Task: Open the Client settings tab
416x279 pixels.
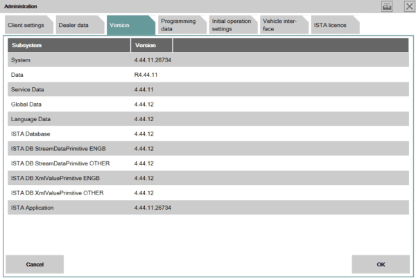Action: tap(29, 25)
